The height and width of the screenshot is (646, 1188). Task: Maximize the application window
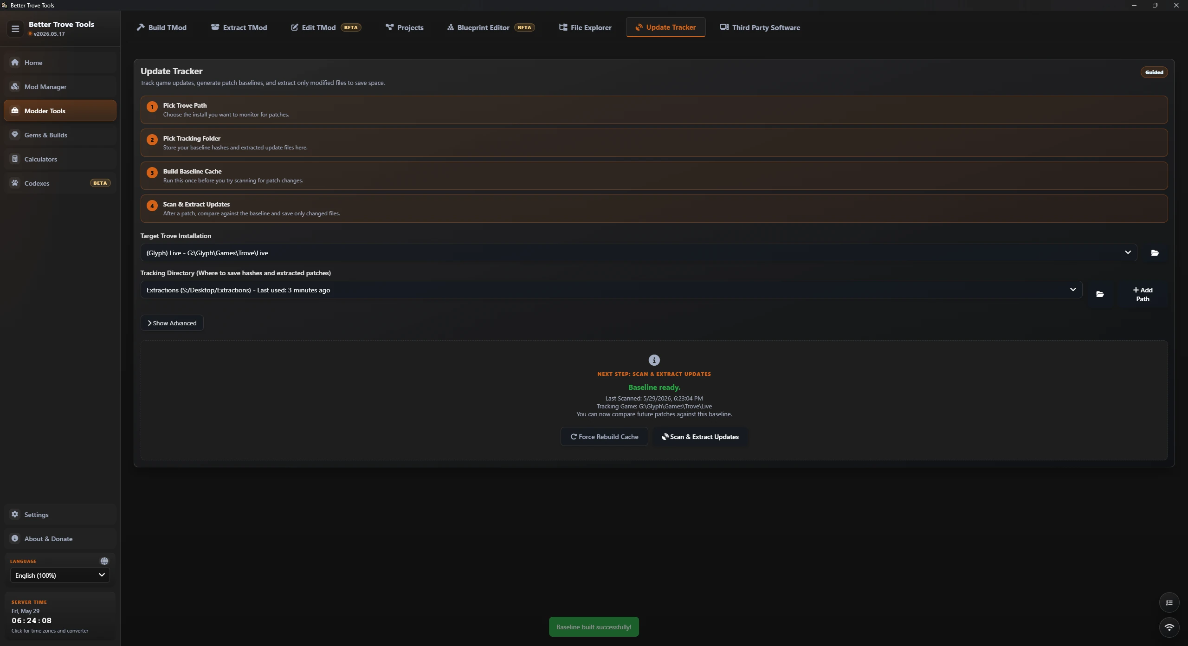click(1155, 5)
